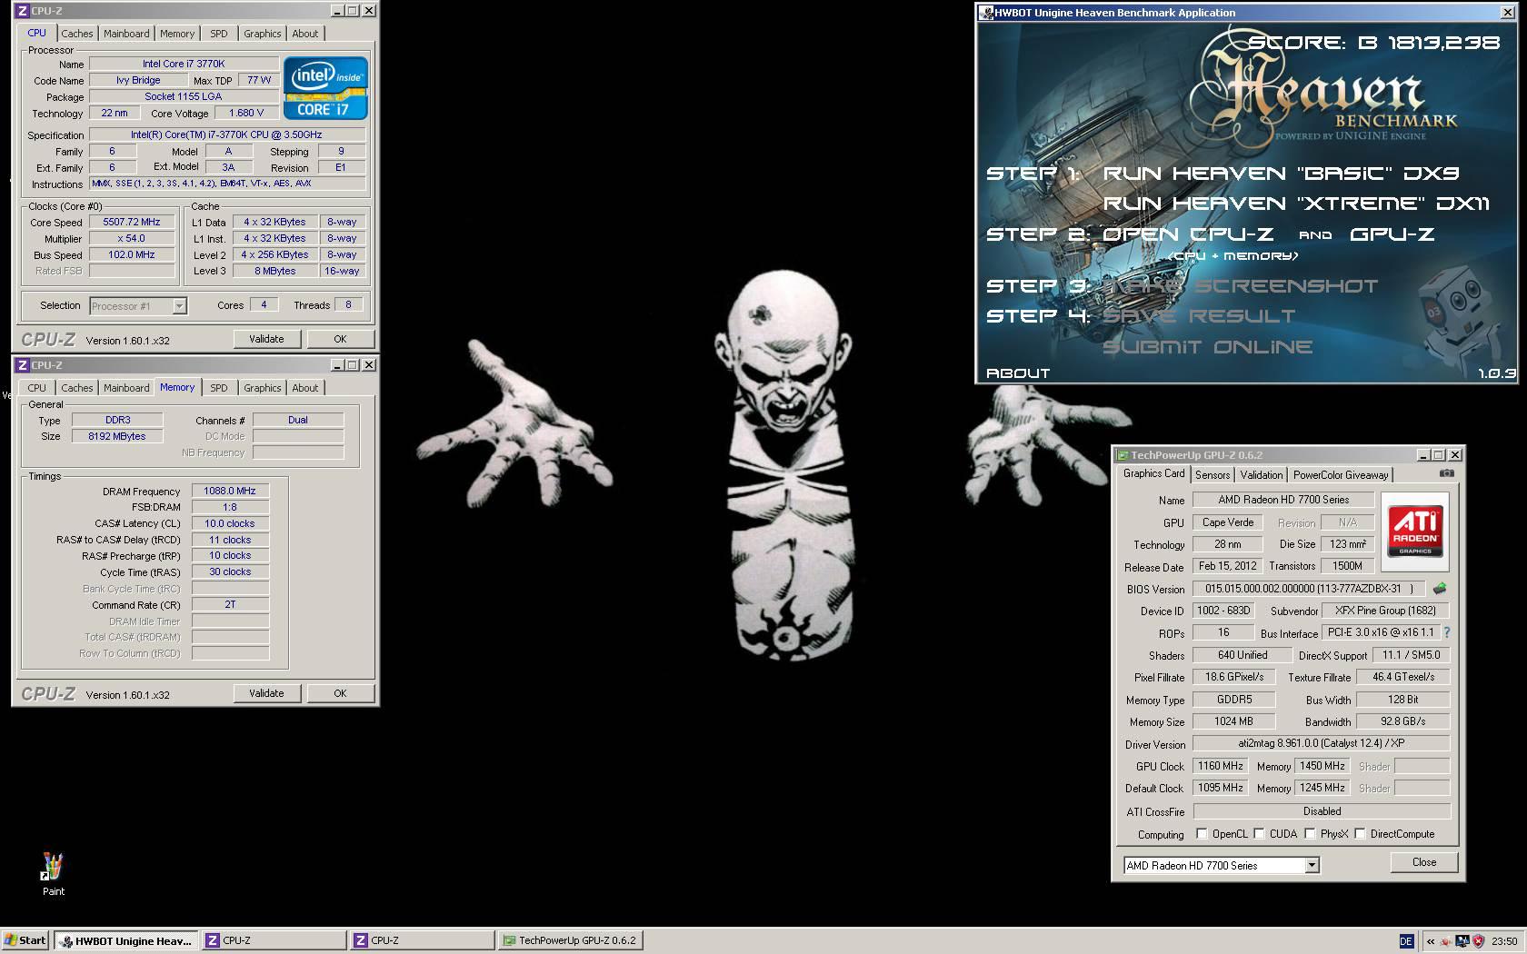Click the Start button
This screenshot has width=1527, height=954.
point(25,940)
